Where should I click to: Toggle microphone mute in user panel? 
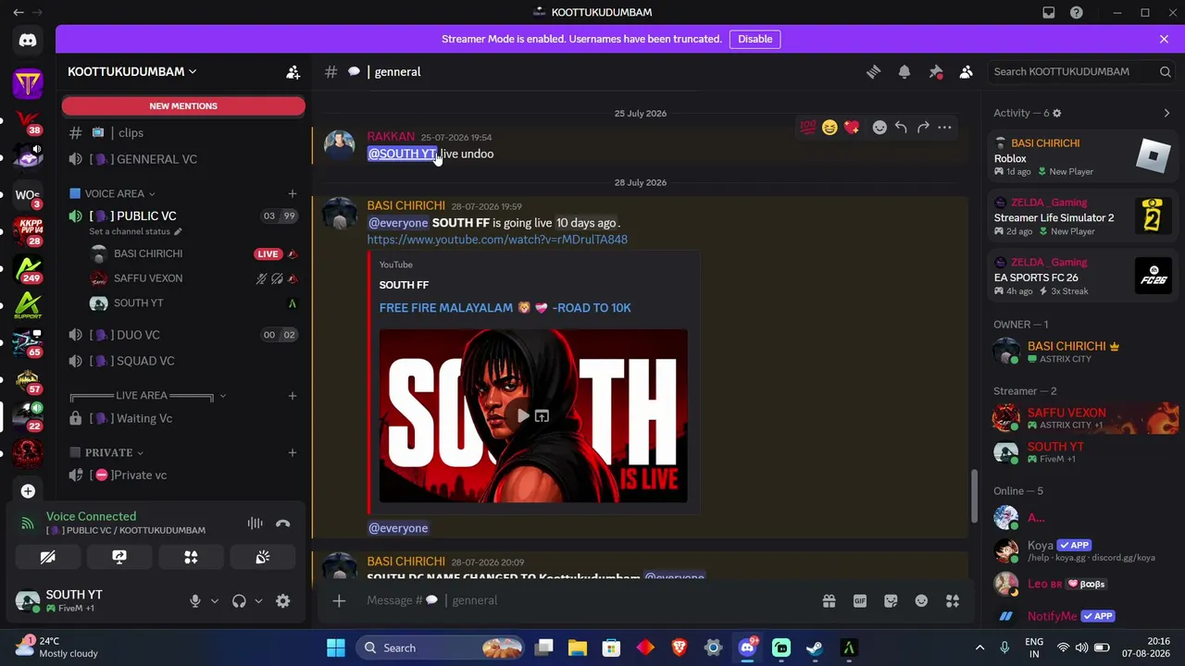tap(195, 601)
